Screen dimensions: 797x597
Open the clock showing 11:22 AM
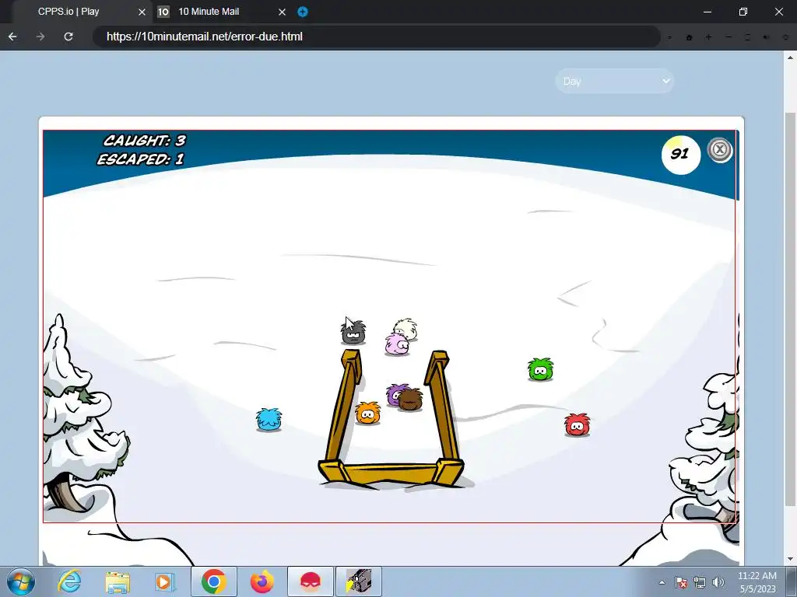click(x=757, y=582)
